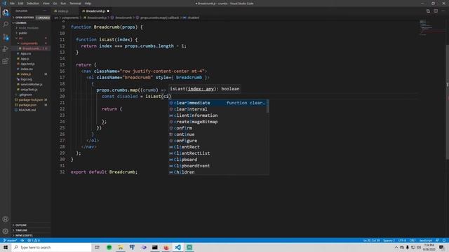Select clearImmediate autocomplete suggestion
This screenshot has height=252, width=449.
[217, 103]
